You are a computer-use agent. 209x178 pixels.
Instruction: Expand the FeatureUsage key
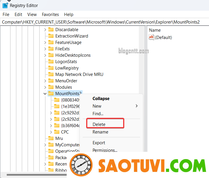(x=45, y=42)
